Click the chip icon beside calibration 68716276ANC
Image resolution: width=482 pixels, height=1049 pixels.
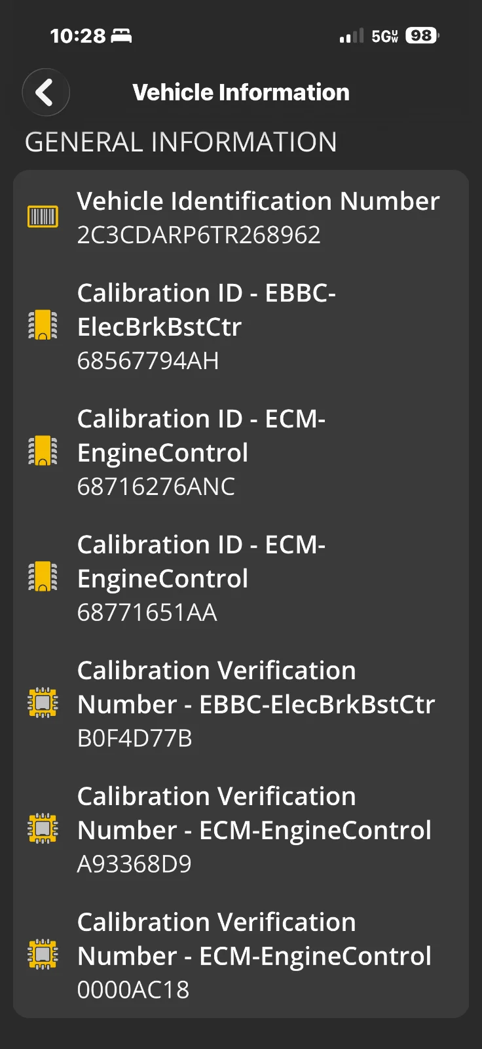click(43, 451)
